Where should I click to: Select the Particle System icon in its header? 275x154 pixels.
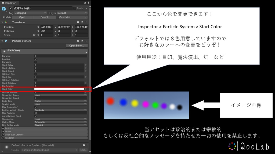(x=6, y=41)
